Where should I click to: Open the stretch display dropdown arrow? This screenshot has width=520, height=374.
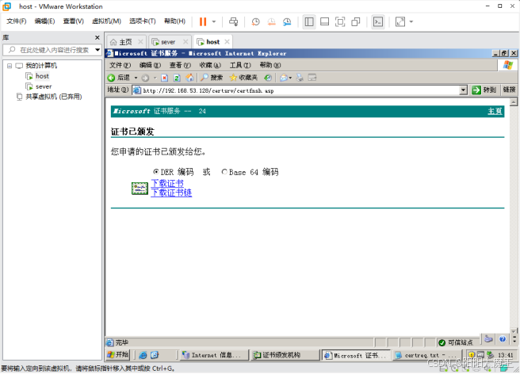(x=411, y=22)
